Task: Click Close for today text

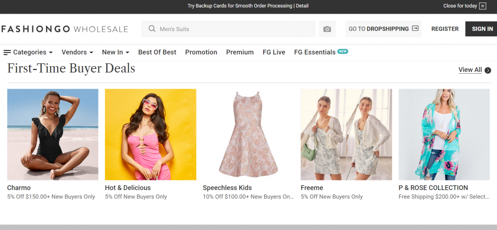Action: [460, 6]
